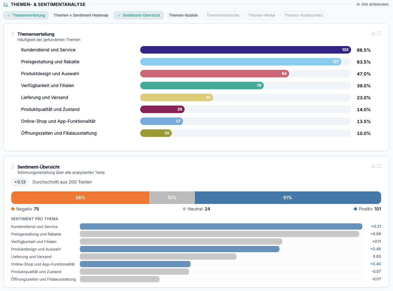Click the Kundendienst und Service bar
Image resolution: width=393 pixels, height=291 pixels.
point(246,50)
